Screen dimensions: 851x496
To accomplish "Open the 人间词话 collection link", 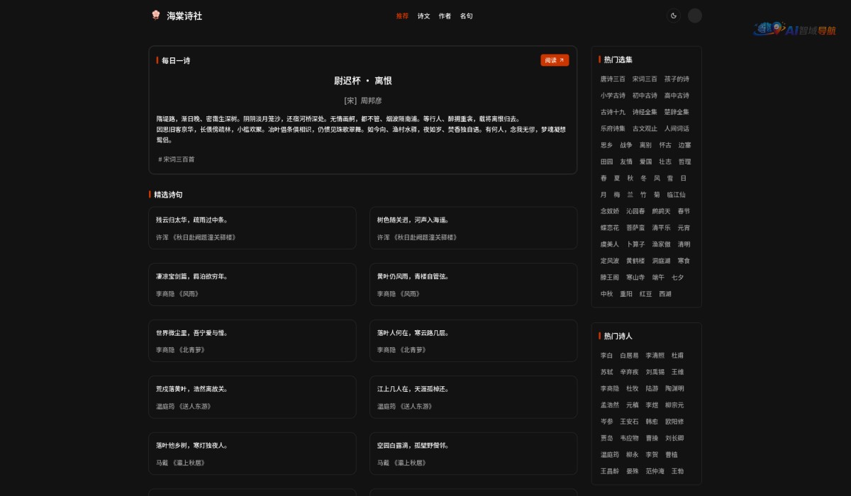I will pyautogui.click(x=677, y=128).
